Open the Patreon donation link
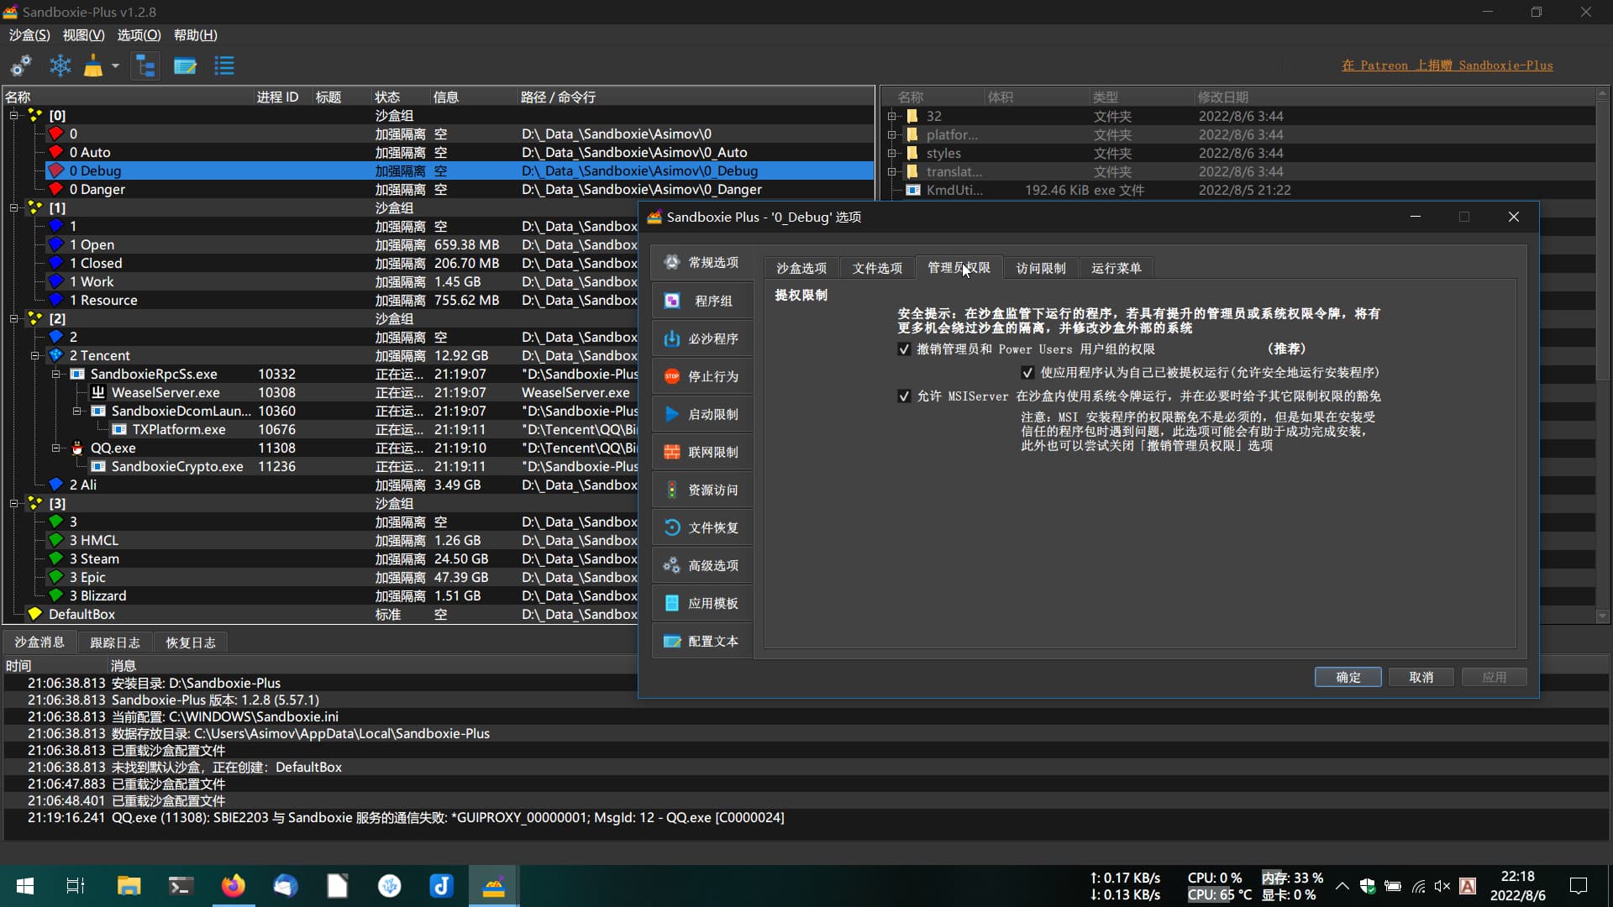Image resolution: width=1613 pixels, height=907 pixels. pyautogui.click(x=1447, y=66)
